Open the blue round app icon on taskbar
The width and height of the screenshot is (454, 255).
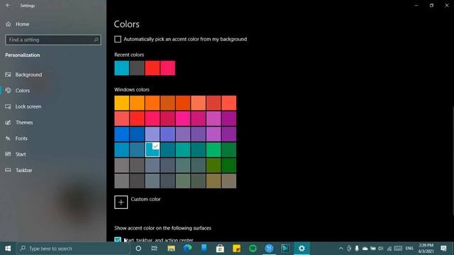tap(269, 249)
